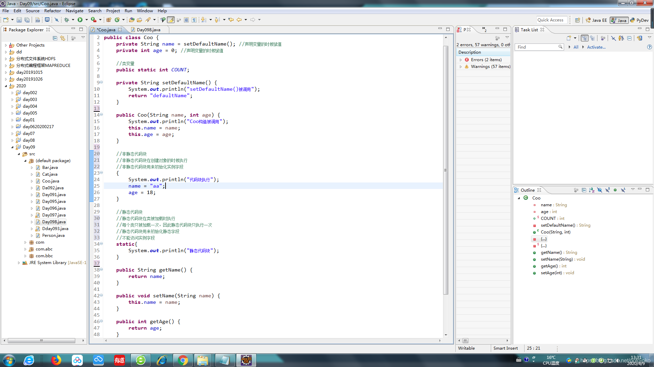Toggle Block Selection Mode button
Image resolution: width=654 pixels, height=367 pixels.
[186, 20]
